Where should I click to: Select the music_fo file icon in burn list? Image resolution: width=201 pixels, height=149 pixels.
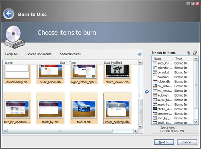155,100
